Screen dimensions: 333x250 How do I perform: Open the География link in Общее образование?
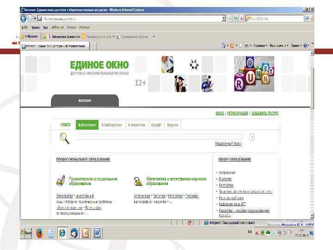pyautogui.click(x=226, y=185)
